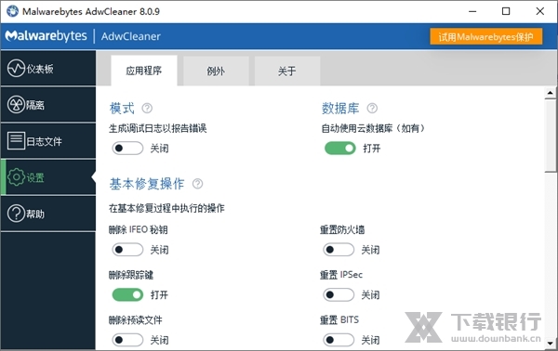558x351 pixels.
Task: Open the 隔离 quarantine sidebar item
Action: [48, 104]
